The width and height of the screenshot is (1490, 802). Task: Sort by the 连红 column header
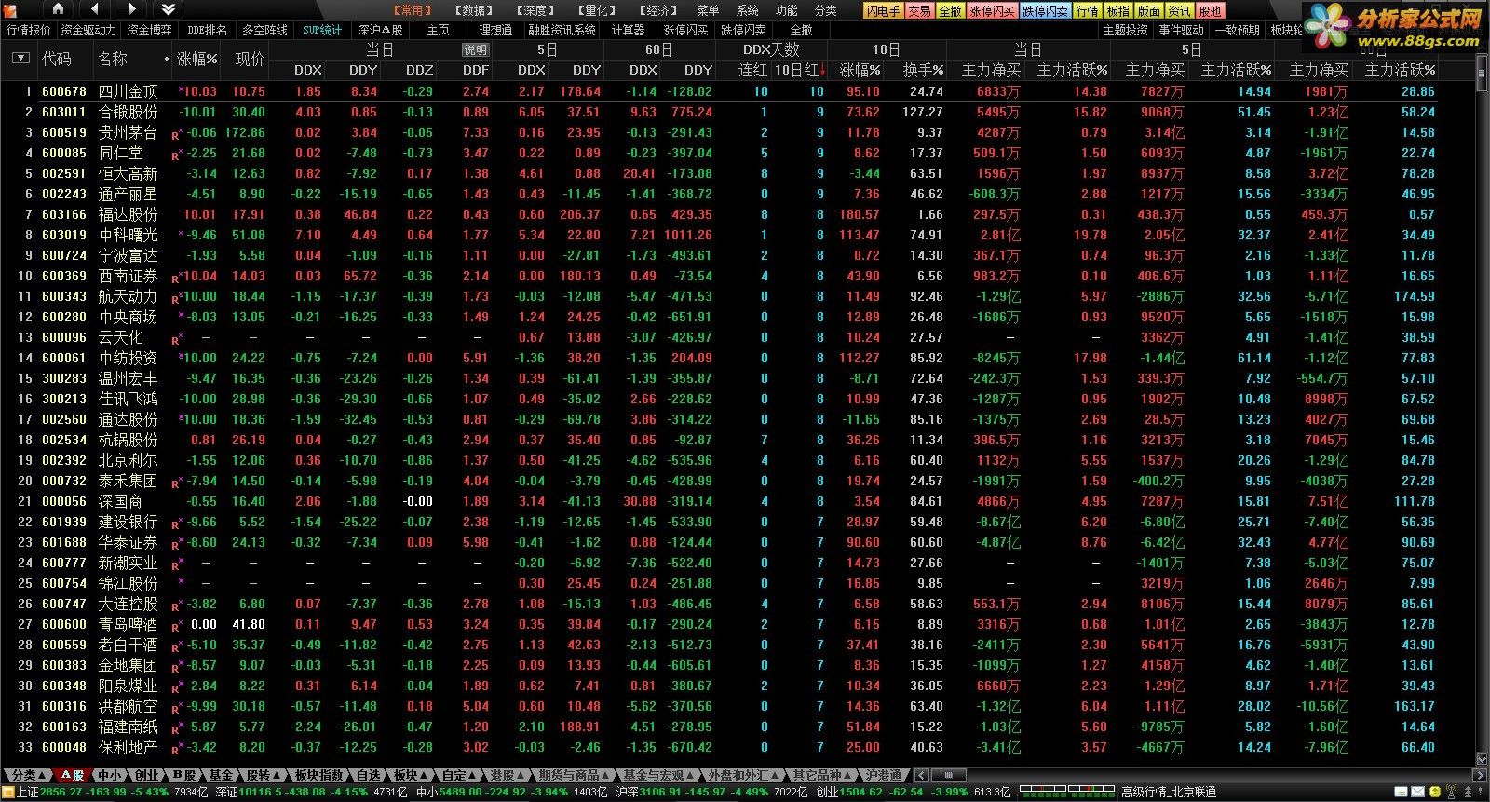tap(752, 70)
